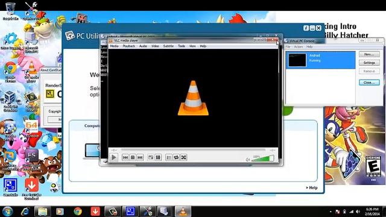
Task: Open the VLC Video menu
Action: coord(155,46)
